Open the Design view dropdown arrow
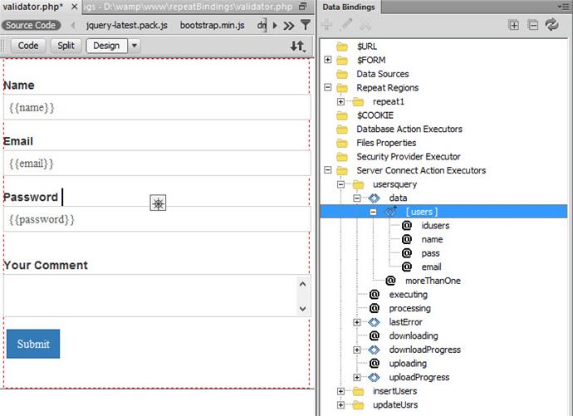Image resolution: width=573 pixels, height=416 pixels. pyautogui.click(x=134, y=46)
